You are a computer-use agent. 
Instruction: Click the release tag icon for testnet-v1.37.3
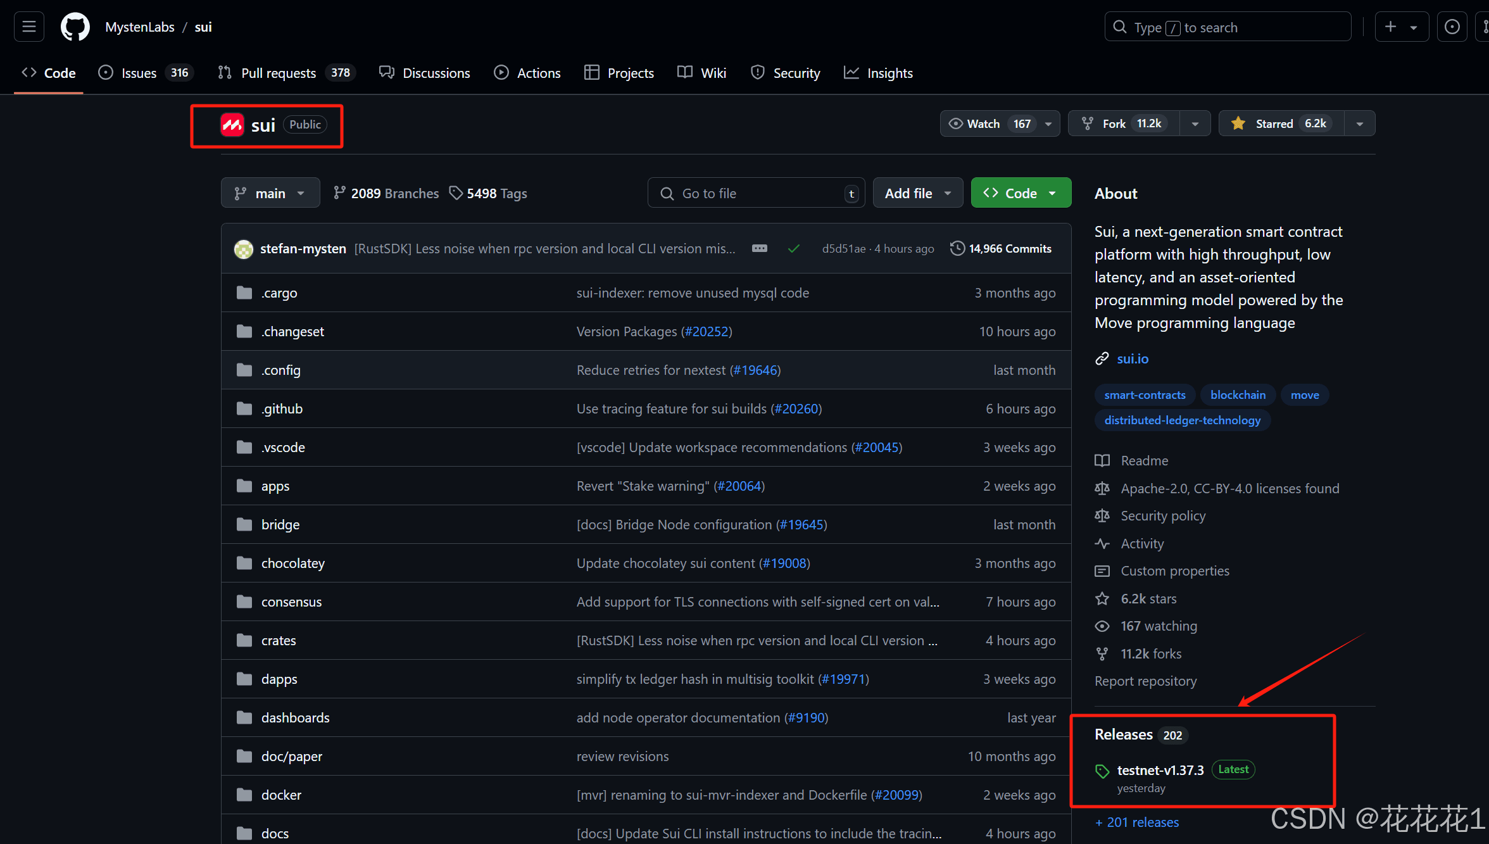click(1102, 771)
